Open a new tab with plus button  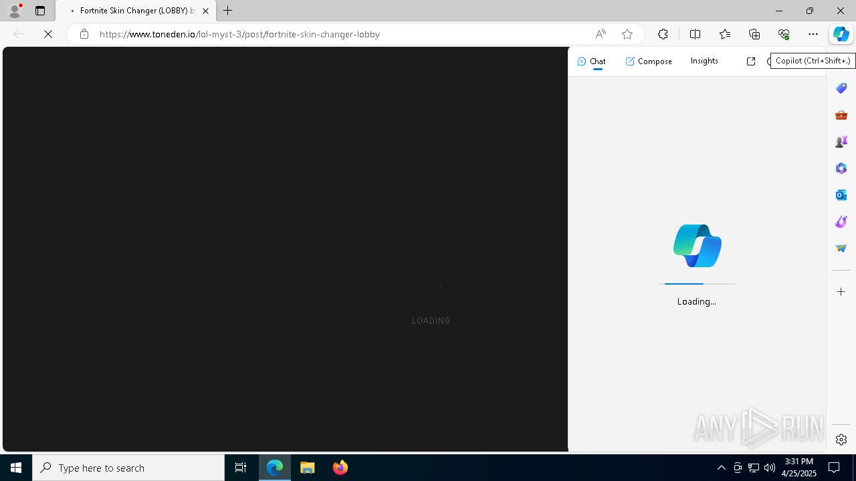click(228, 11)
